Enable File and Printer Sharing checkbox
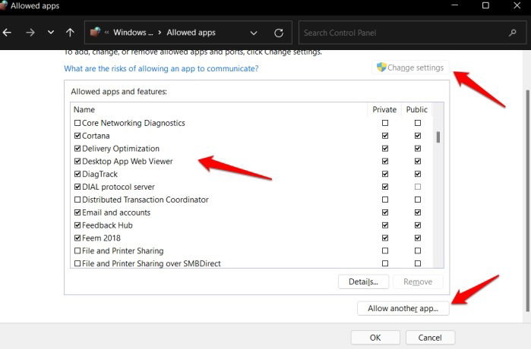The height and width of the screenshot is (349, 531). click(77, 250)
